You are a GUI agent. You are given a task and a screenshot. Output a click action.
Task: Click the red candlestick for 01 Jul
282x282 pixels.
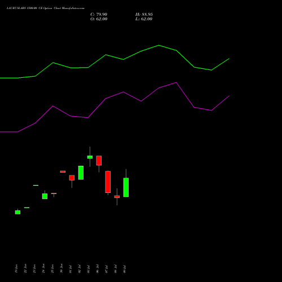tap(72, 178)
